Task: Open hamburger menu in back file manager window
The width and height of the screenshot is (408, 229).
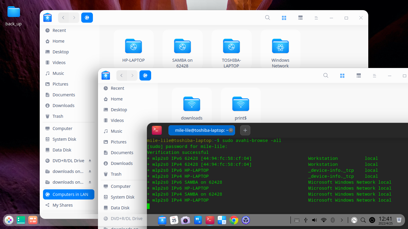Action: [x=316, y=18]
